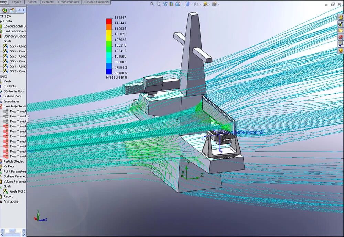The height and width of the screenshot is (237, 344).
Task: Click the View Settings icon
Action: [x=214, y=4]
